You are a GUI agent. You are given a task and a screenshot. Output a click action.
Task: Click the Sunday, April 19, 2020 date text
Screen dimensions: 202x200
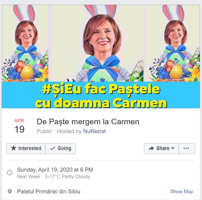tap(55, 170)
